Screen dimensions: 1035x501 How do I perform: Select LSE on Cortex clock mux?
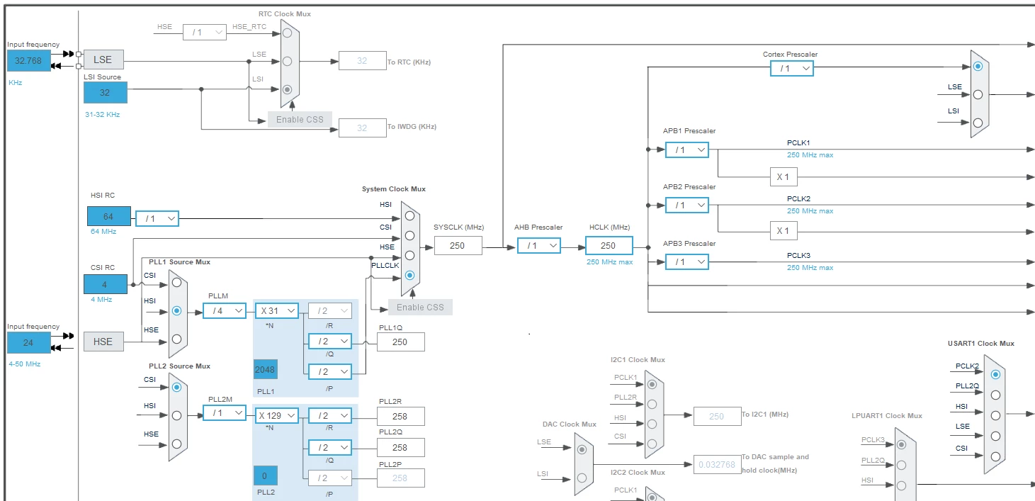(x=978, y=94)
